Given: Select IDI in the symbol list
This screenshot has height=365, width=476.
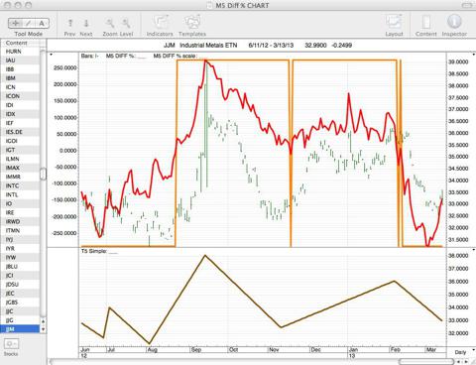Looking at the screenshot, I should [x=20, y=105].
